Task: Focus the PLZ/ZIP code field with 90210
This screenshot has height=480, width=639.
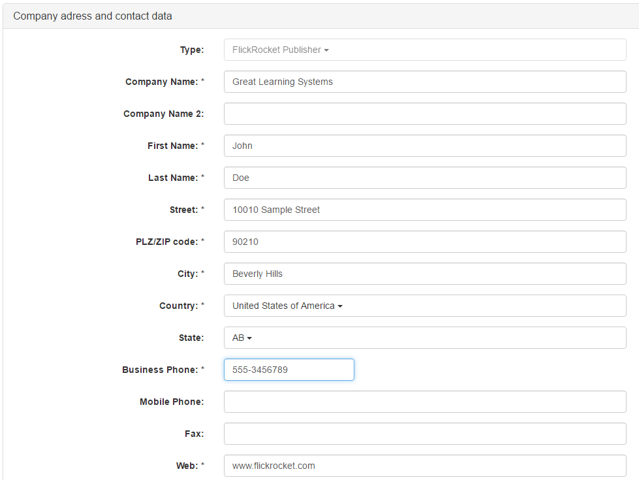Action: click(x=424, y=242)
